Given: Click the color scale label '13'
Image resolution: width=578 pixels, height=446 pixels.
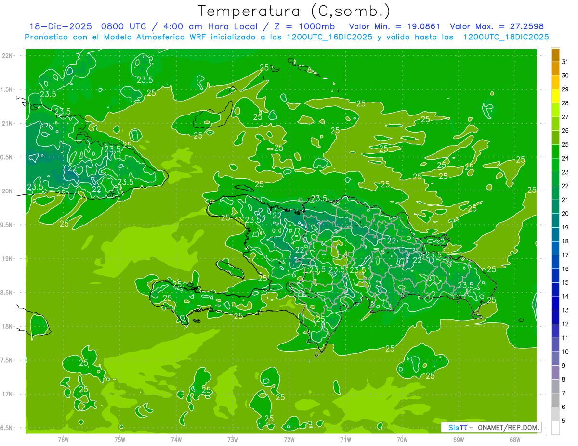Looking at the screenshot, I should point(565,310).
